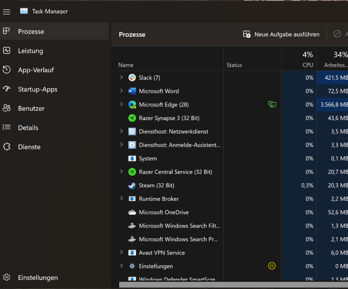The image size is (348, 289).
Task: Open the hamburger navigation menu
Action: [7, 12]
